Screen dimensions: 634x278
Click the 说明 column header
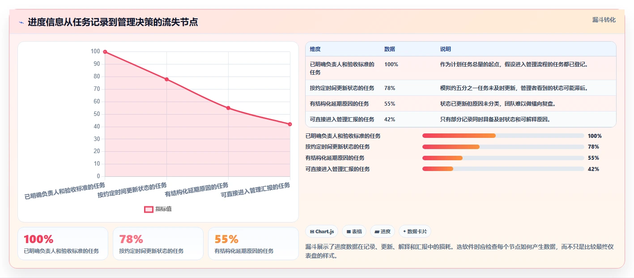pos(445,49)
